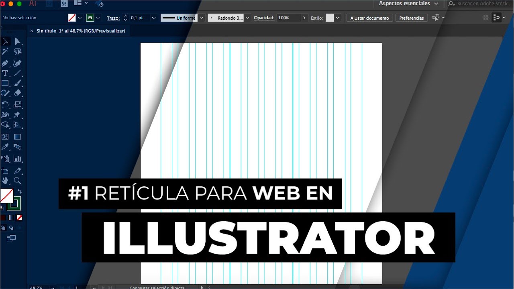
Task: Change screen mode icon
Action: pos(11,238)
